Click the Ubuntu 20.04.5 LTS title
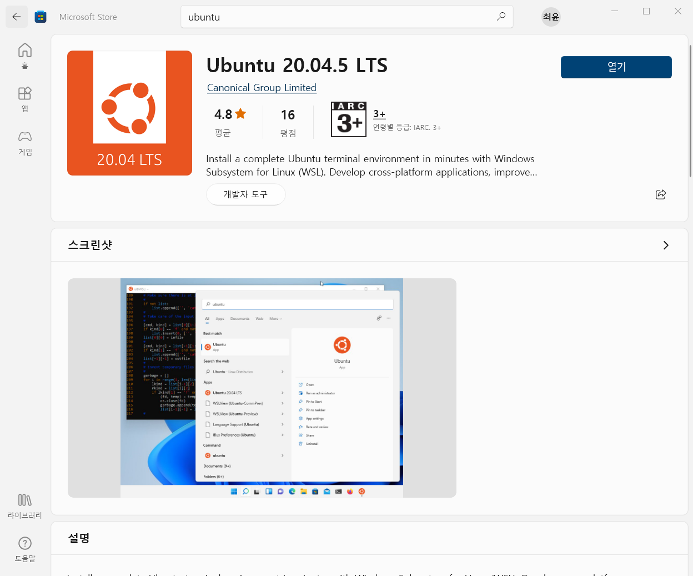Viewport: 693px width, 576px height. [x=297, y=66]
